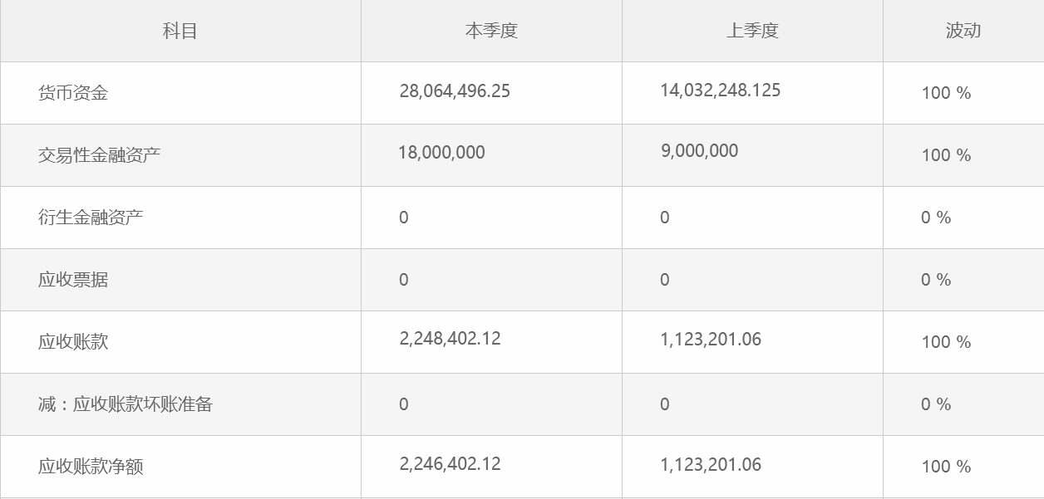Viewport: 1044px width, 499px height.
Task: Click the 科目 column header
Action: click(180, 31)
